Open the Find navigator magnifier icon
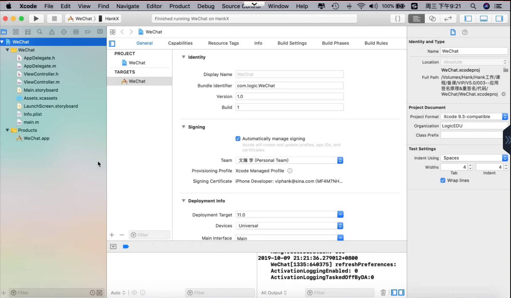 (40, 32)
